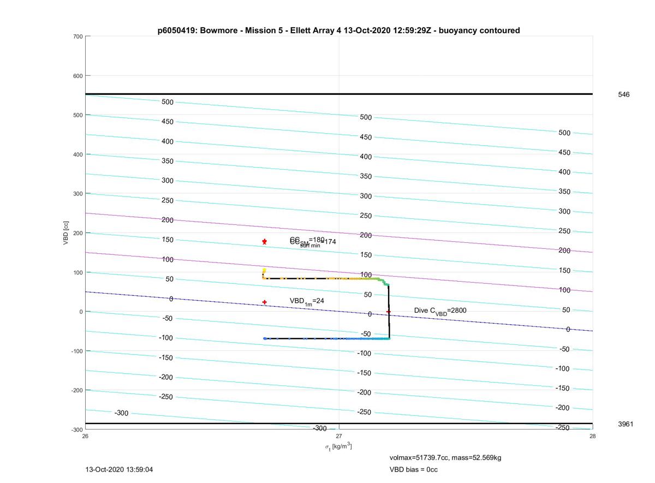Click the red cross marker beside Dive CVBD
655x483 pixels.
pyautogui.click(x=389, y=312)
